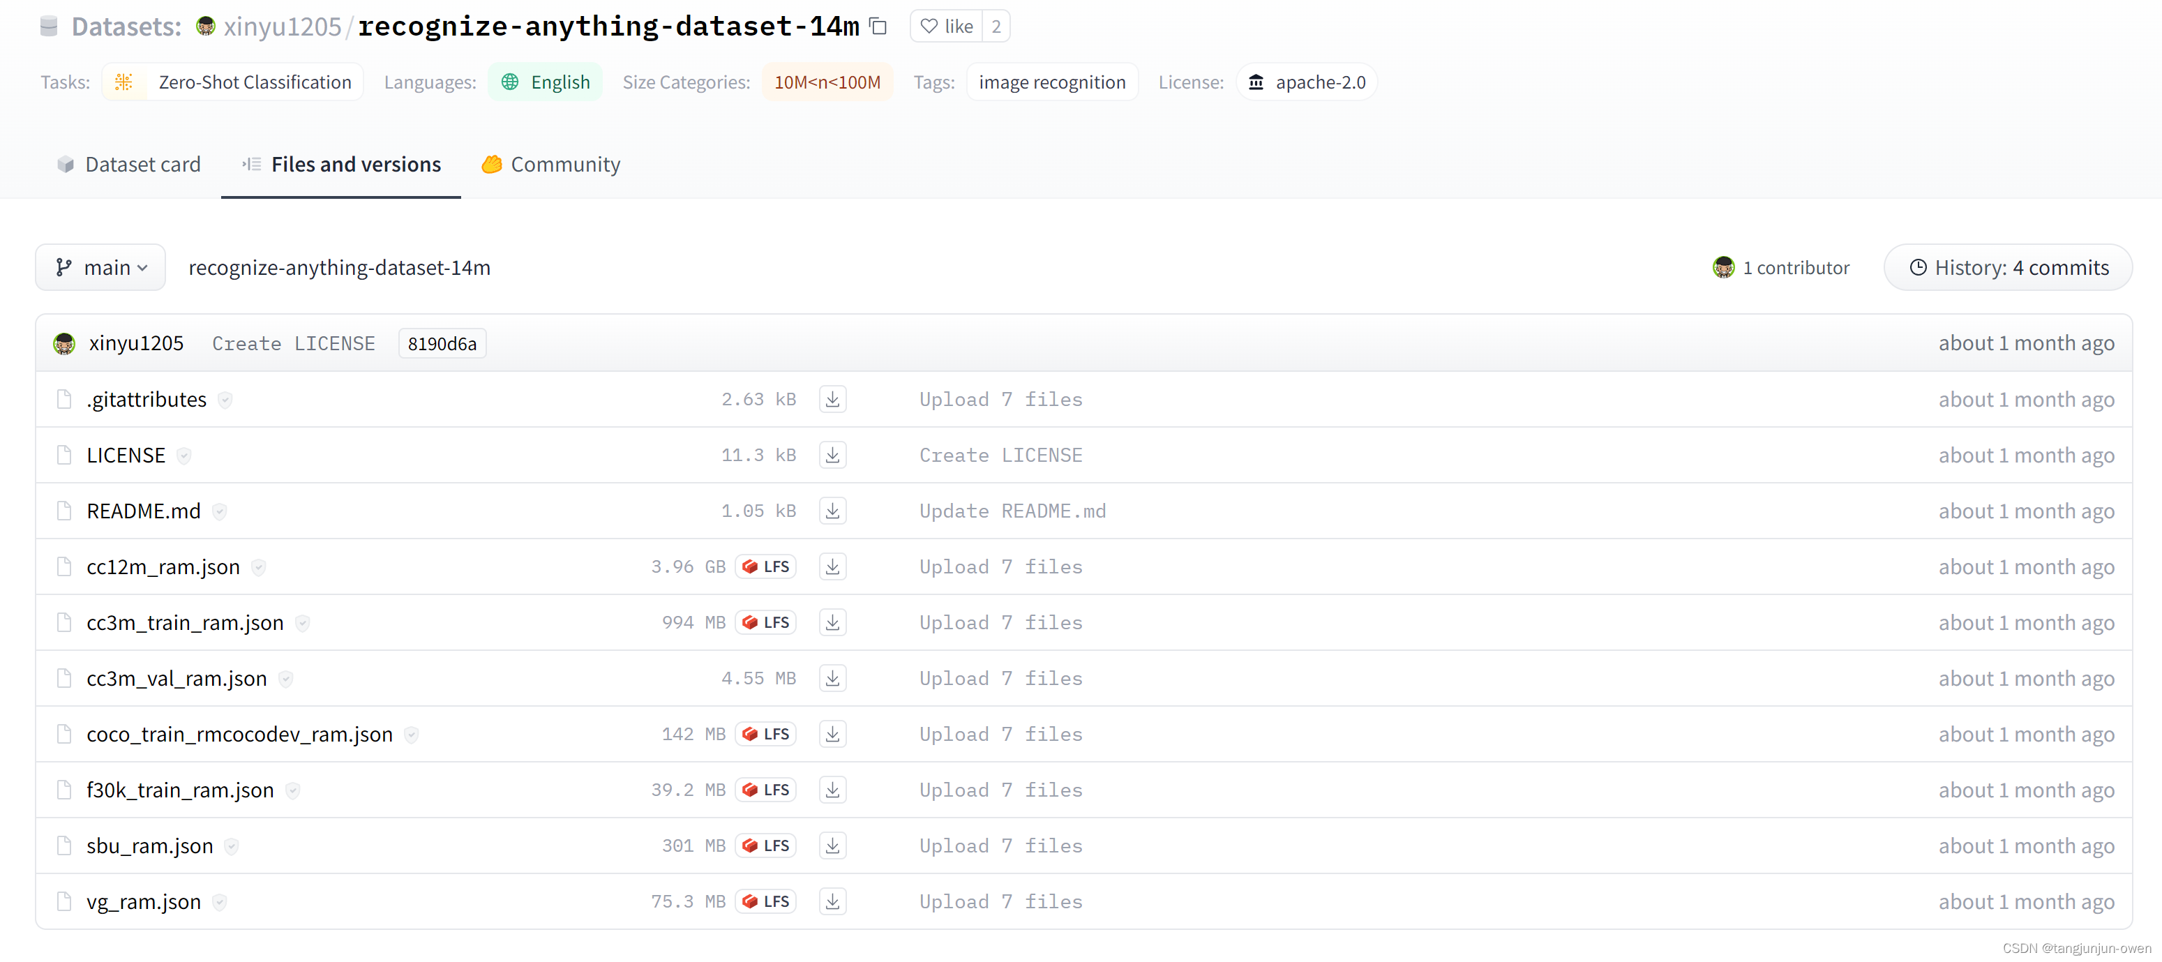2162x962 pixels.
Task: Download the .gitattributes file
Action: [832, 400]
